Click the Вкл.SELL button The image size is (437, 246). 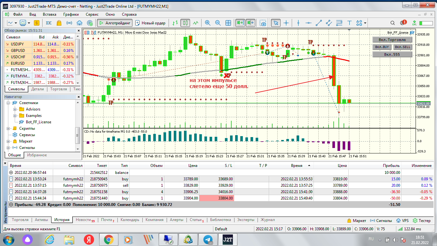coord(402,47)
